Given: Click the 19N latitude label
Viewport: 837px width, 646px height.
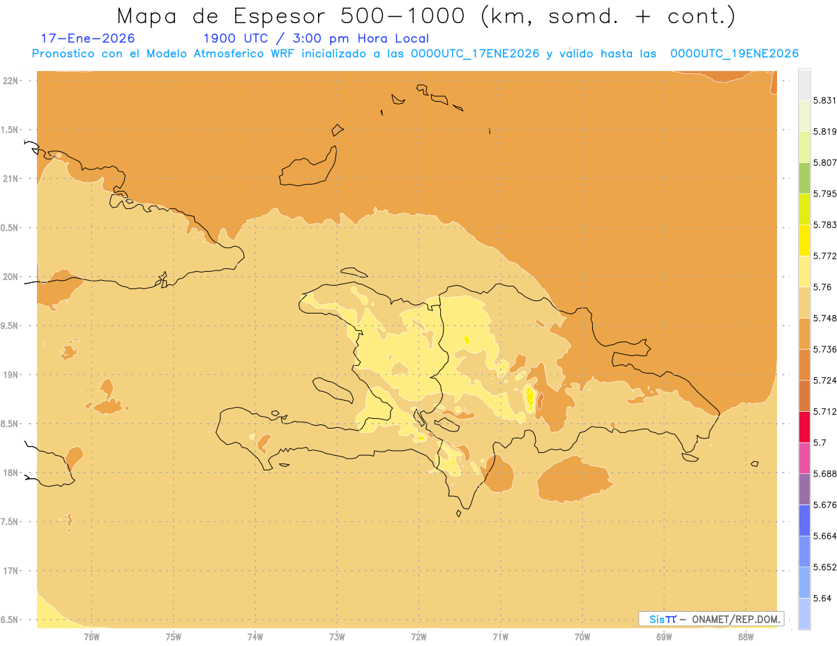Looking at the screenshot, I should tap(11, 374).
